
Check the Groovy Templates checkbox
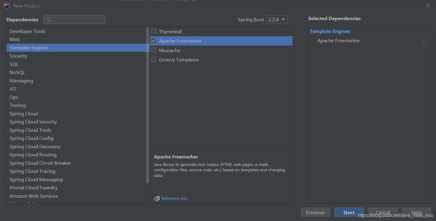tap(154, 60)
